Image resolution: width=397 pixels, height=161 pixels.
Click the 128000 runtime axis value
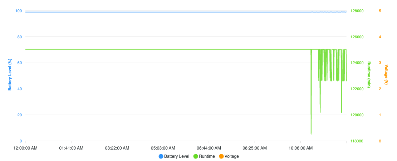(x=357, y=11)
